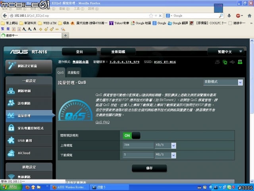Open the URL history dropdown arrow
This screenshot has height=191, width=254.
point(156,16)
